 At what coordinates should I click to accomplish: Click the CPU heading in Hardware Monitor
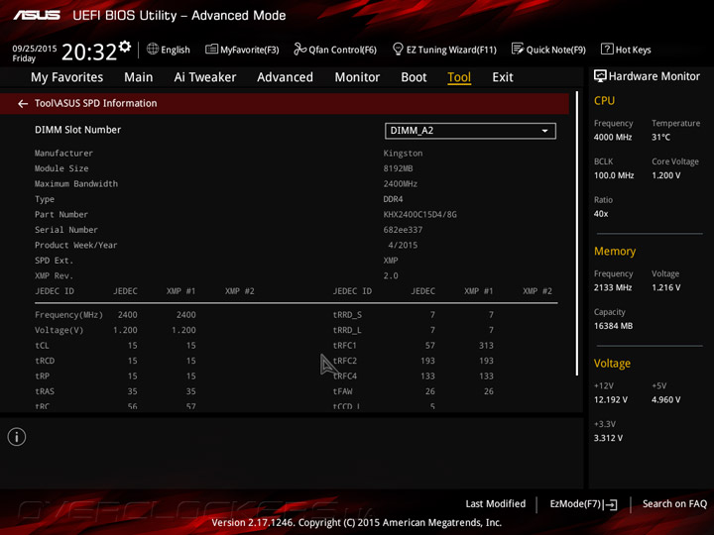pos(604,100)
